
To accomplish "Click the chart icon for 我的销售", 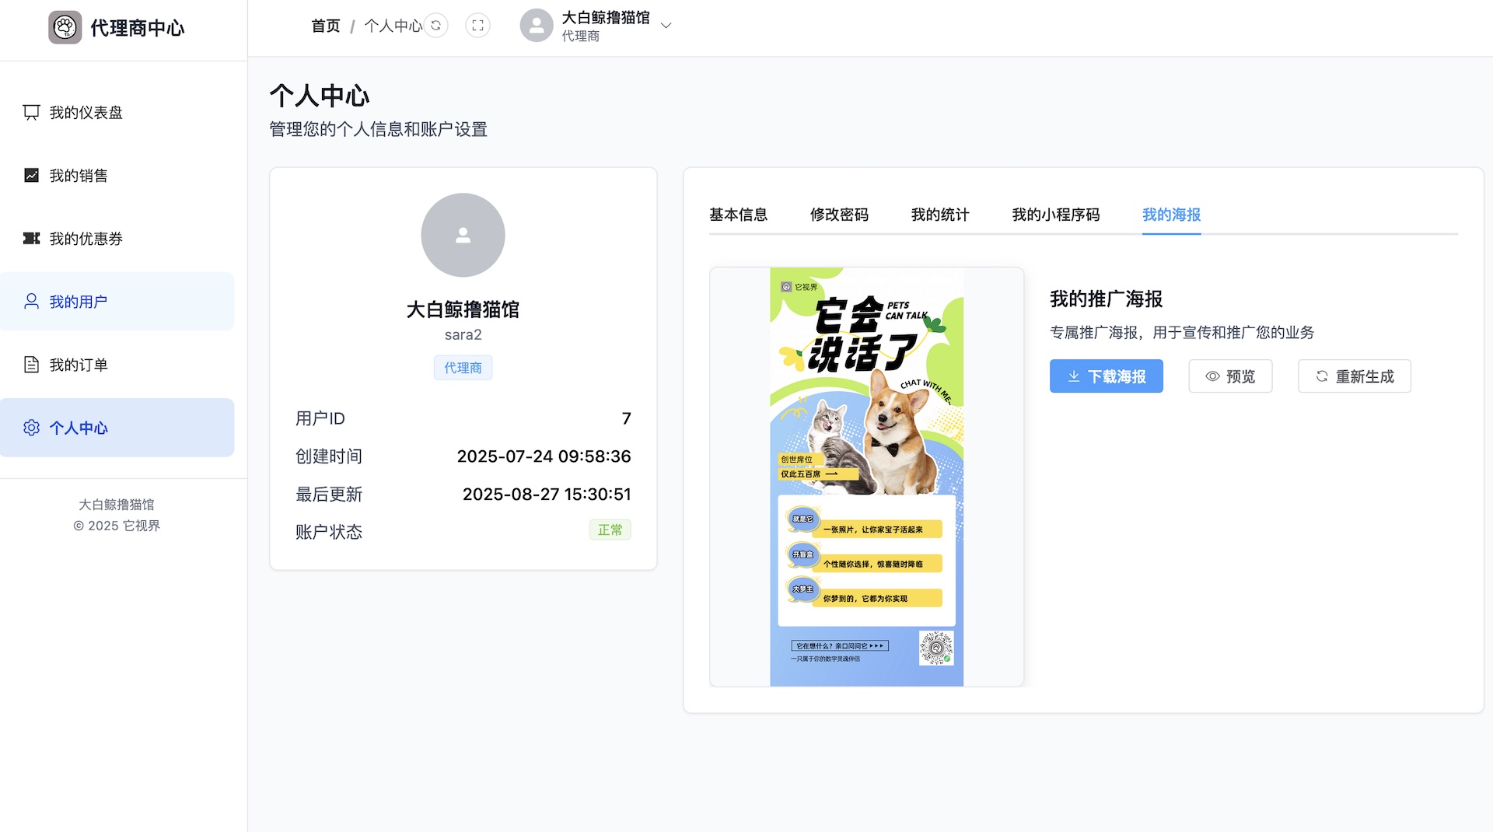I will 31,176.
